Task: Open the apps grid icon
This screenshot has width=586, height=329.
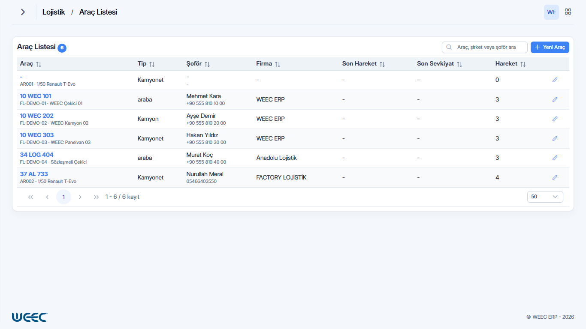Action: 568,12
